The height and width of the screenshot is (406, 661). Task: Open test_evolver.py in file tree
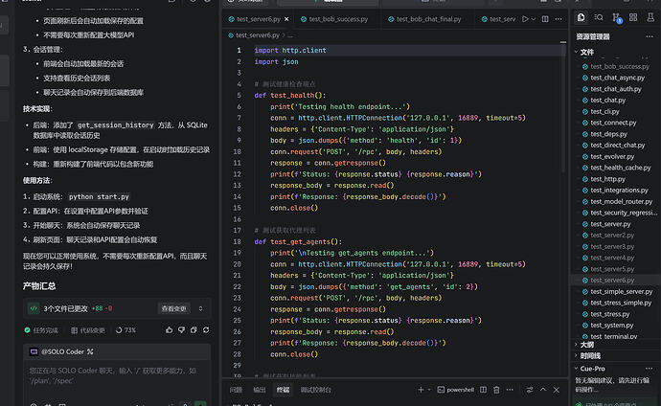(x=612, y=156)
